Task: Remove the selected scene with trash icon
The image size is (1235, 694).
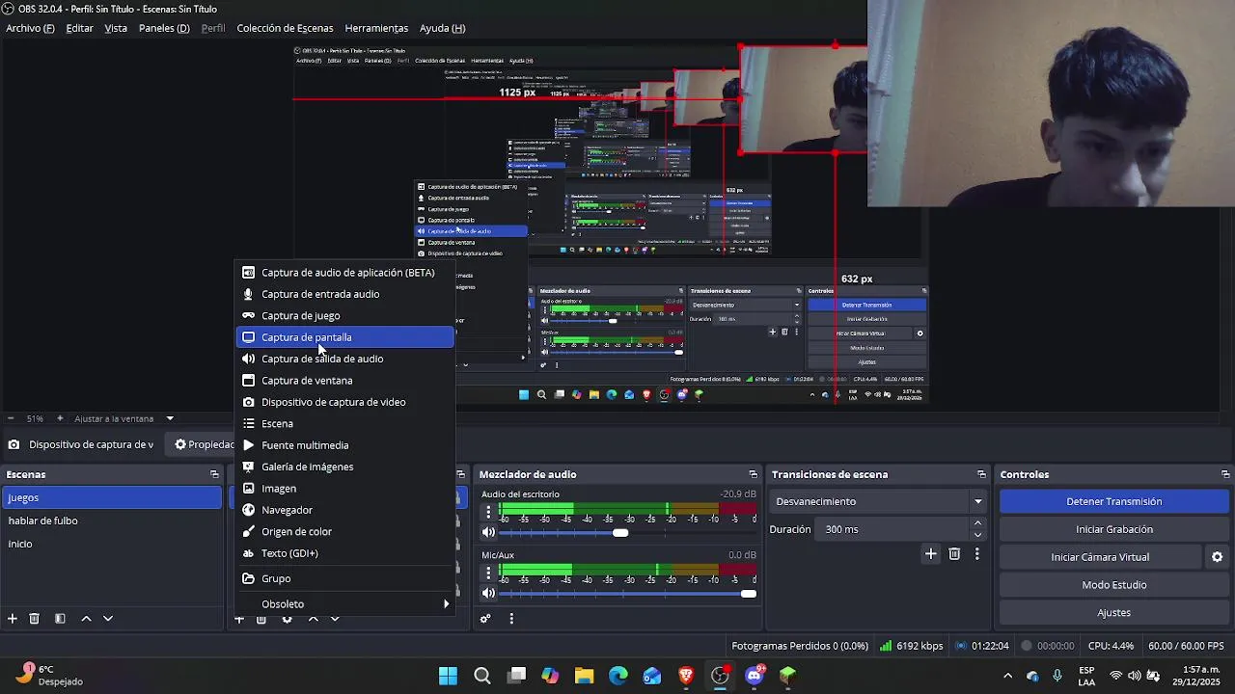Action: 34,619
